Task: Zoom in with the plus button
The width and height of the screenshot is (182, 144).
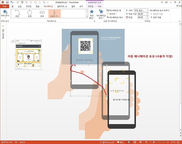Action: point(168,142)
